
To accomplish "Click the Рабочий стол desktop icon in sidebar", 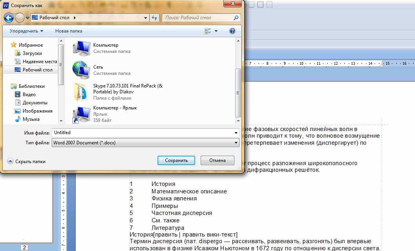I will click(18, 70).
